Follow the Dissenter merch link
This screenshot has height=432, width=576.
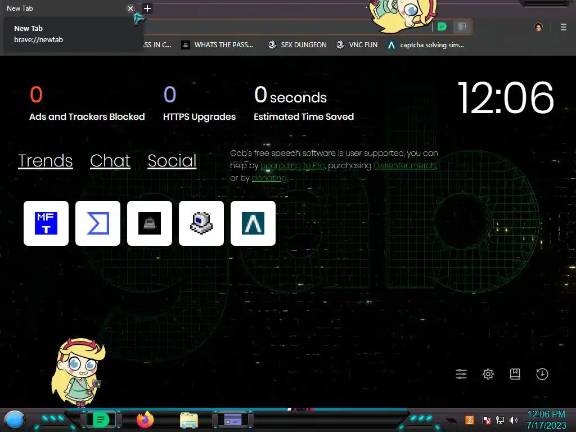(405, 166)
